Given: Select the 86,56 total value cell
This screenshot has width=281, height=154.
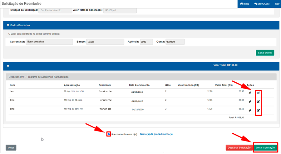Looking at the screenshot, I should pyautogui.click(x=241, y=109).
